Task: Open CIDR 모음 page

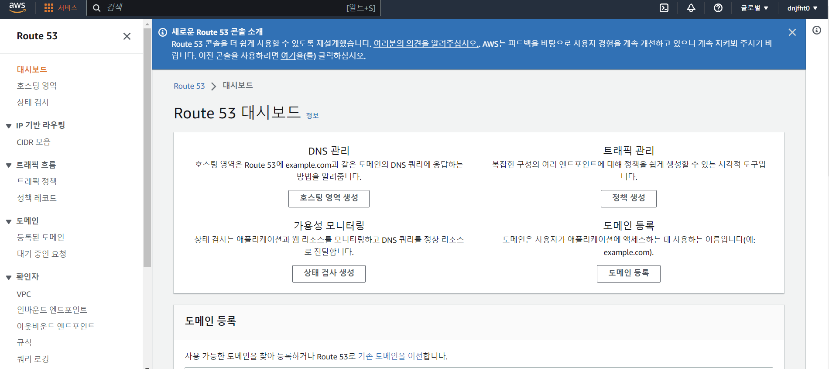Action: (34, 142)
